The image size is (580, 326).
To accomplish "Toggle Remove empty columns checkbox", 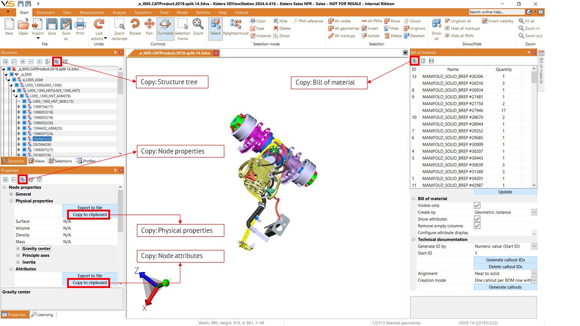I will [x=477, y=226].
